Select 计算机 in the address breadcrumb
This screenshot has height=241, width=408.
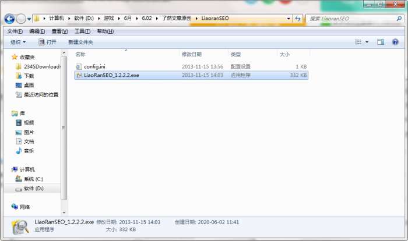pyautogui.click(x=57, y=18)
